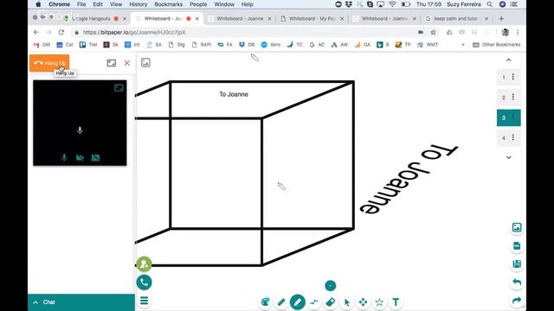The image size is (554, 311).
Task: Toggle camera off in video tile
Action: coord(80,157)
